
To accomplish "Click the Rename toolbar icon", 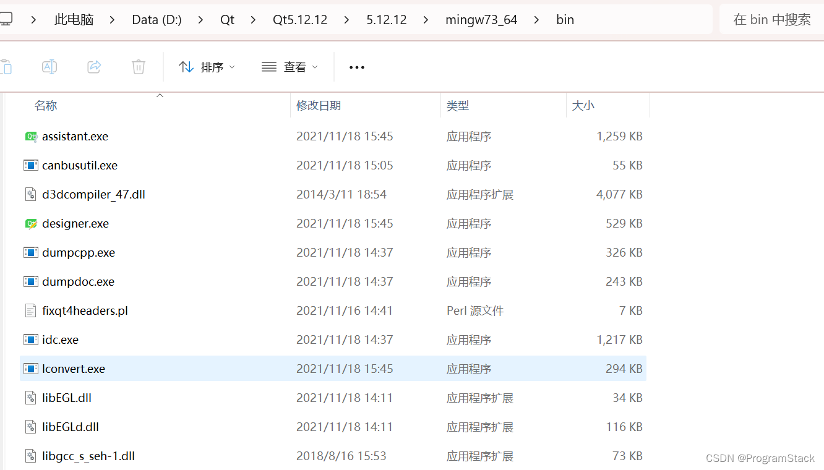I will 49,67.
